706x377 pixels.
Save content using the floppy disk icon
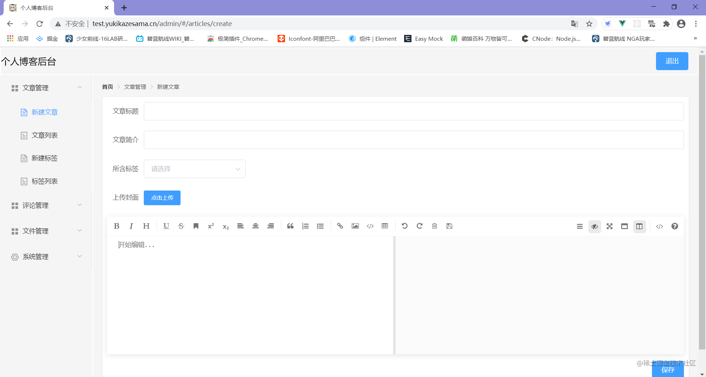pyautogui.click(x=449, y=226)
